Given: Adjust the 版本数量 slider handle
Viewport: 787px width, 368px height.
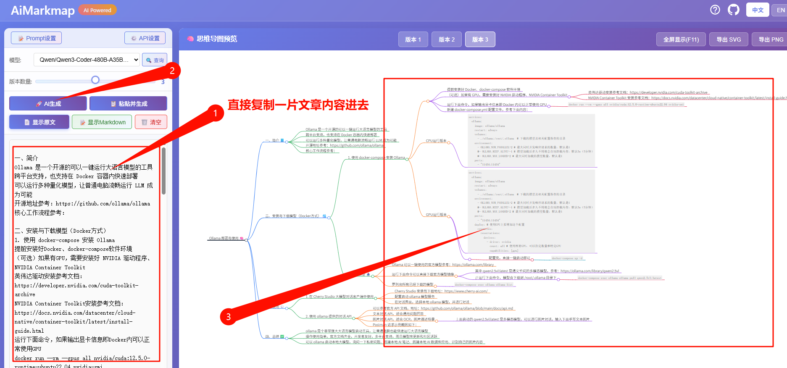Looking at the screenshot, I should 95,80.
